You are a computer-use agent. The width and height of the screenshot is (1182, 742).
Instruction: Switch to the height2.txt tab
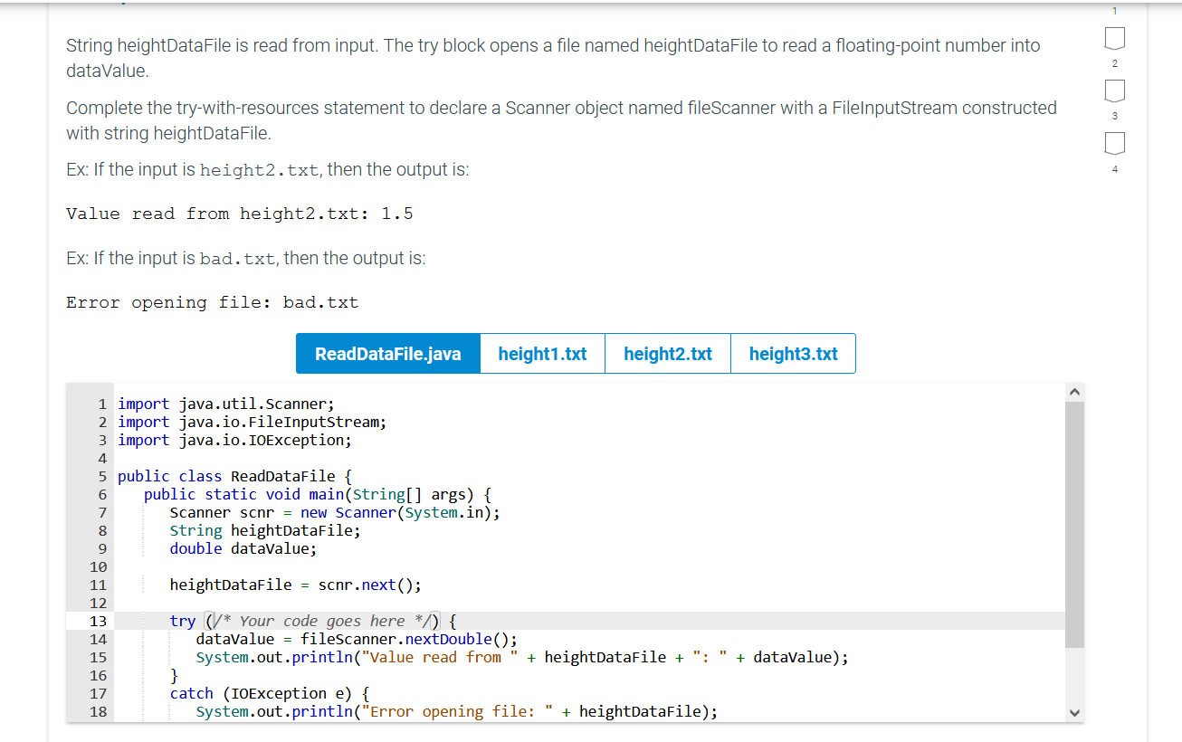(668, 353)
